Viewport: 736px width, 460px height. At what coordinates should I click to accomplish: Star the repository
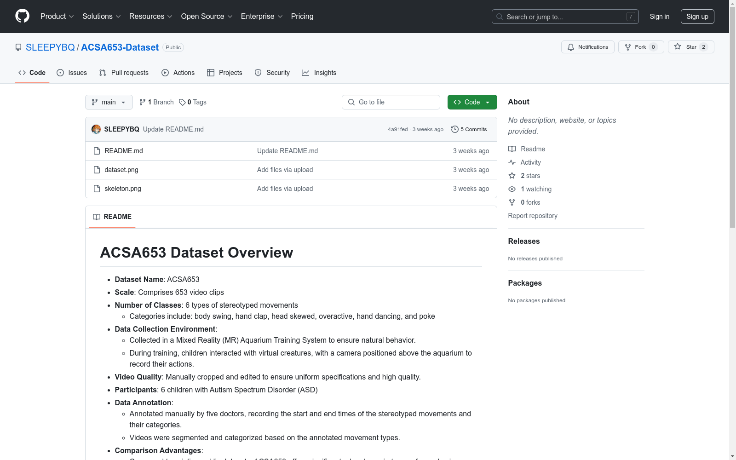690,47
